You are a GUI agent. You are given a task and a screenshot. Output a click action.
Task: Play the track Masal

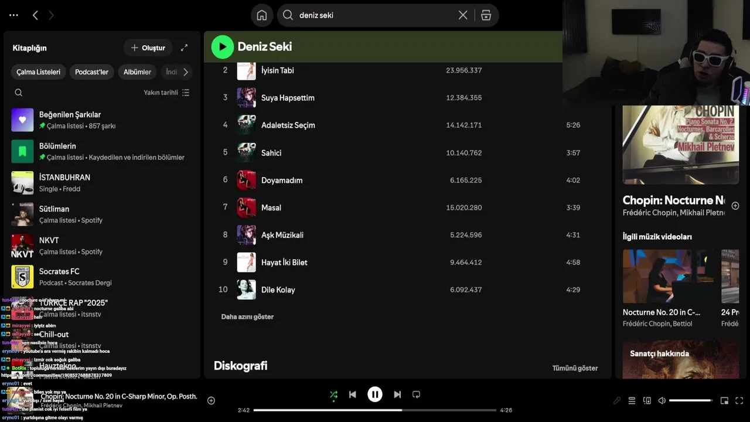(271, 208)
